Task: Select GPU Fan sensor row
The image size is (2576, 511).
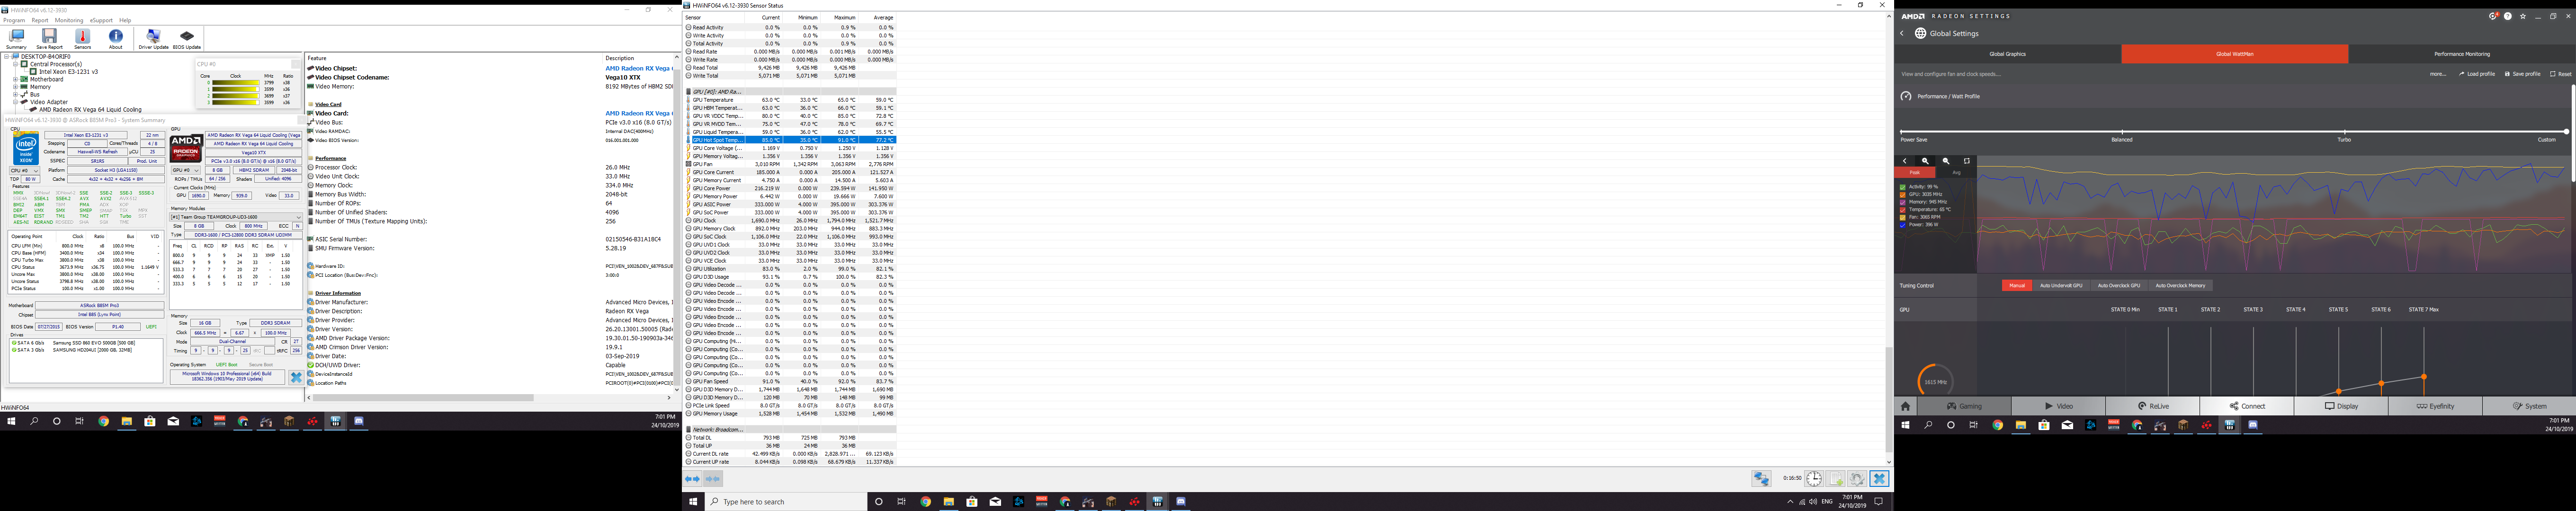Action: click(790, 164)
